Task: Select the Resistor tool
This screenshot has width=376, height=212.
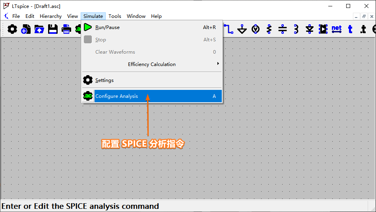Action: click(x=269, y=29)
